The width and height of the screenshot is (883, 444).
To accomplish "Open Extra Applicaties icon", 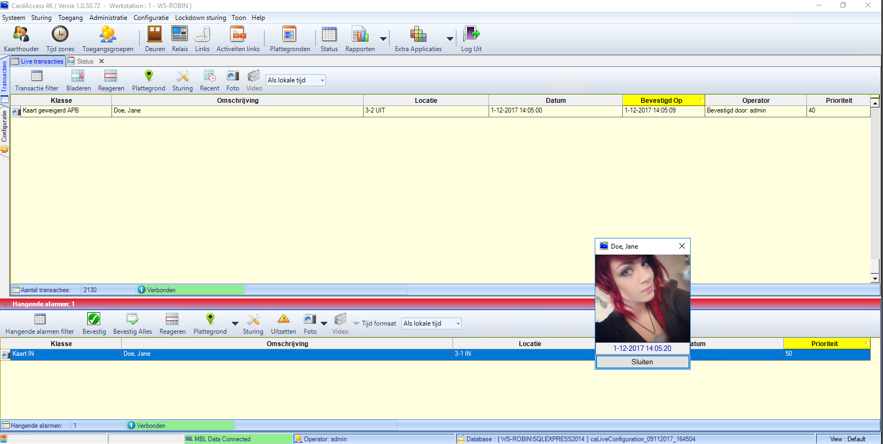I will pos(418,34).
